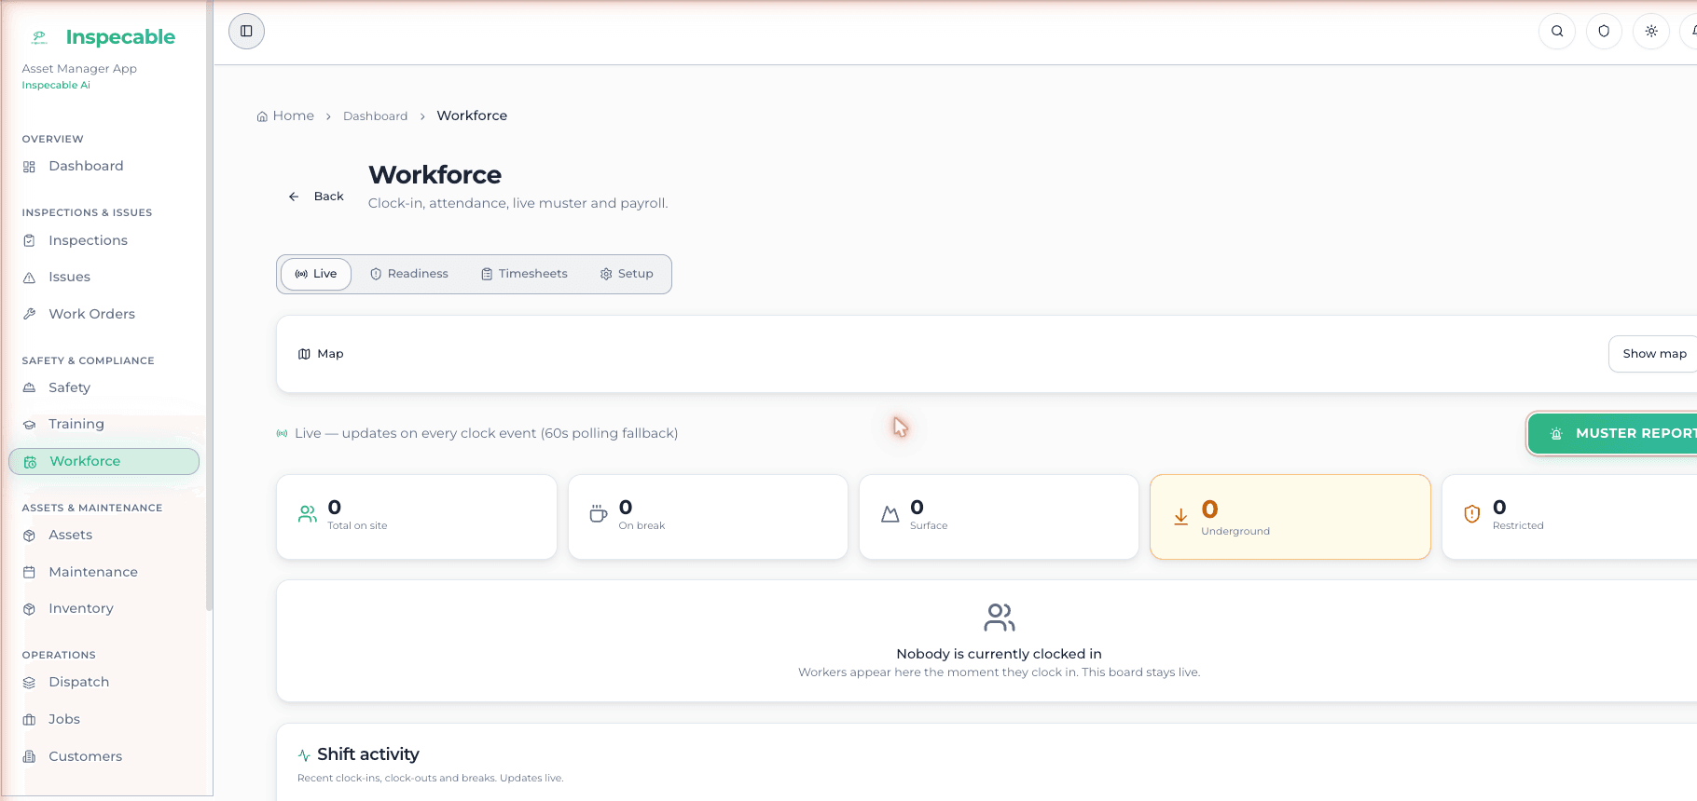1697x801 pixels.
Task: Click the shield icon in top bar
Action: [1604, 32]
